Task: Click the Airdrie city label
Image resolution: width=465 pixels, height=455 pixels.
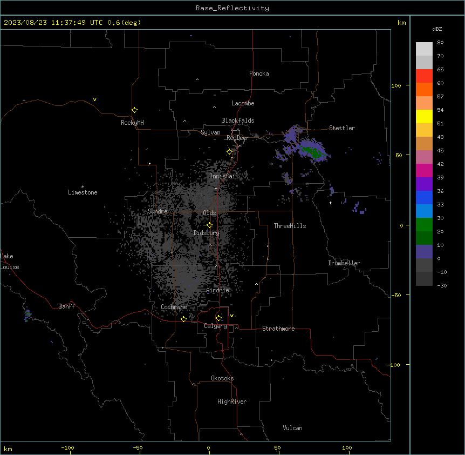Action: (217, 290)
